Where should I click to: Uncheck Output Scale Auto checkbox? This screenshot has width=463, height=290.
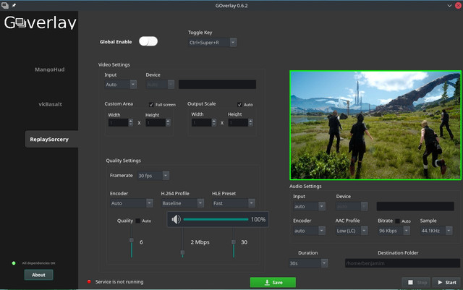[240, 104]
